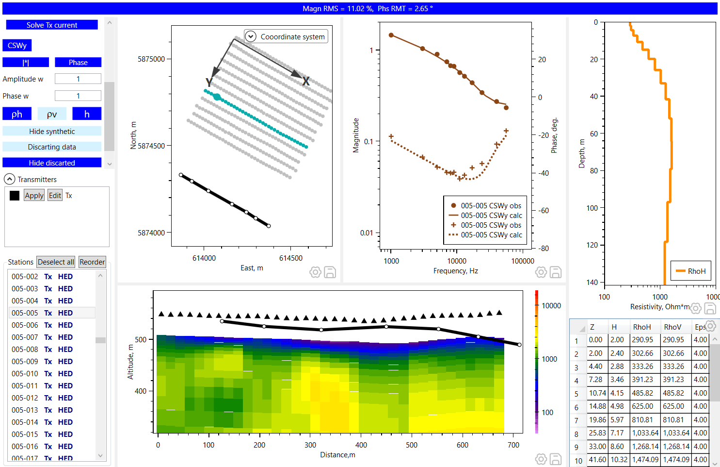The height and width of the screenshot is (467, 720).
Task: Click the H column header
Action: tap(619, 327)
